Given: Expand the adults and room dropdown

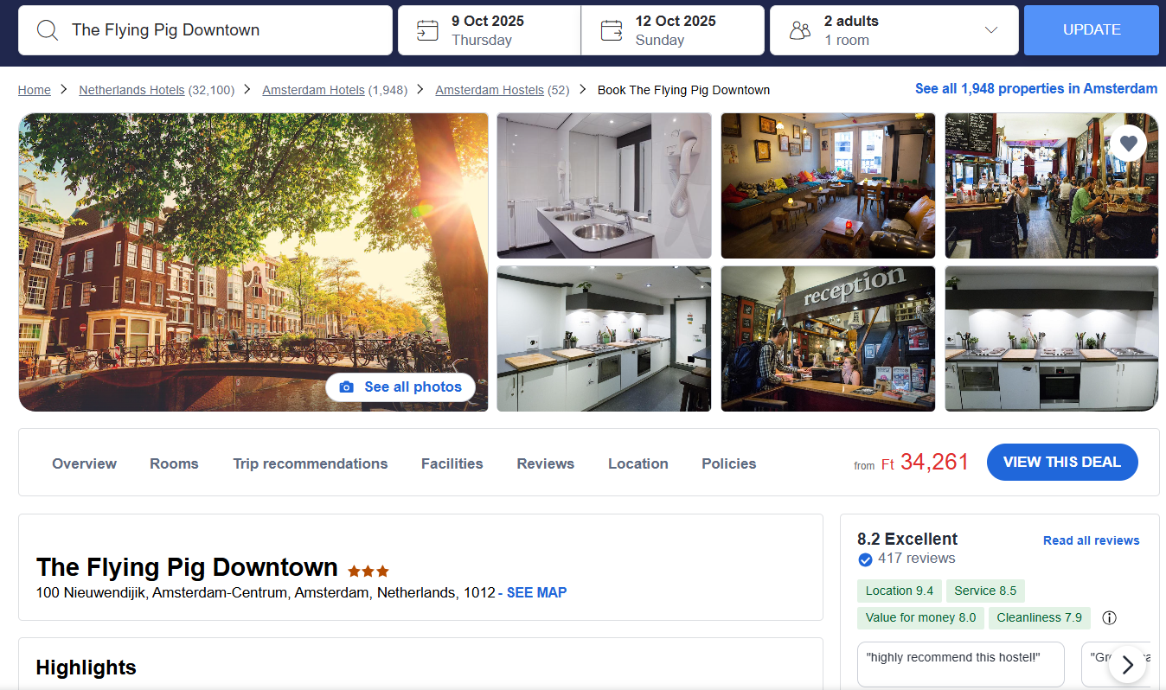Looking at the screenshot, I should (991, 30).
